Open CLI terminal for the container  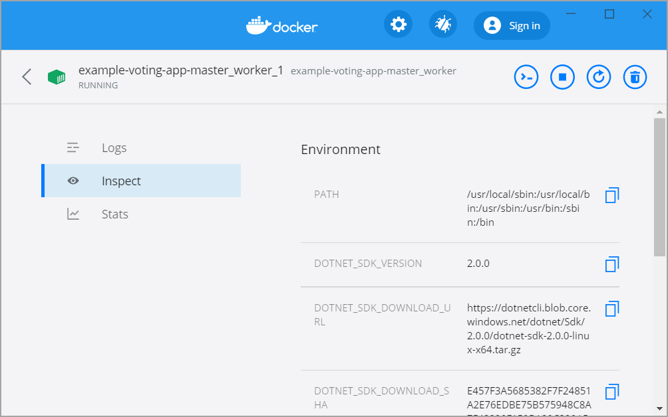point(526,77)
